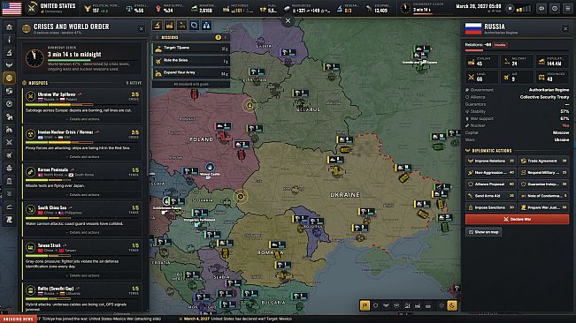Click the factory shortcut above Missions
Viewport: 576px width, 323px height.
[169, 26]
